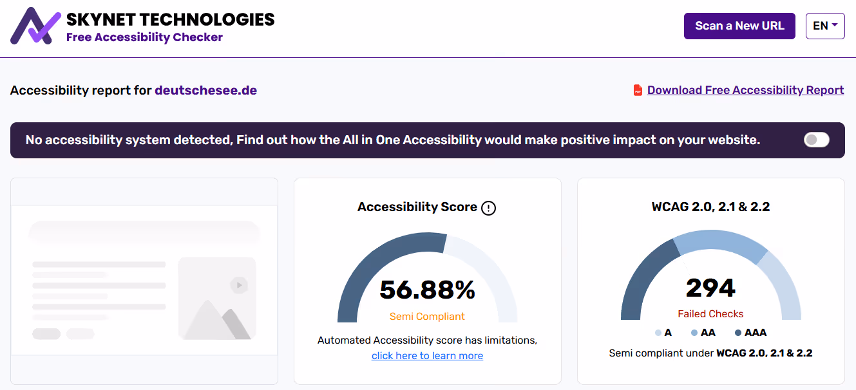
Task: Click the red PDF file icon
Action: pos(638,90)
